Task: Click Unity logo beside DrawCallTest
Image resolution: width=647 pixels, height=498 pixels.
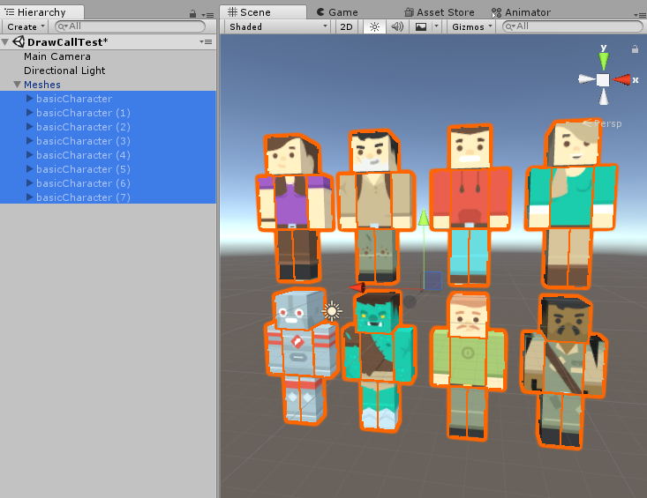Action: [x=19, y=41]
